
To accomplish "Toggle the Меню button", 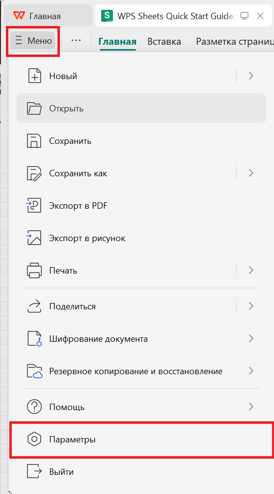I will point(32,40).
